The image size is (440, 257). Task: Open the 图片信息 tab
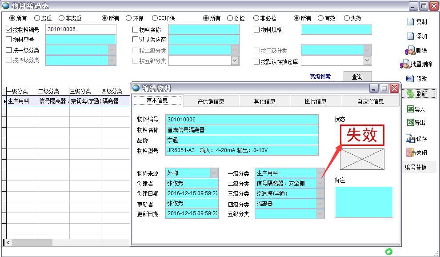click(x=316, y=101)
